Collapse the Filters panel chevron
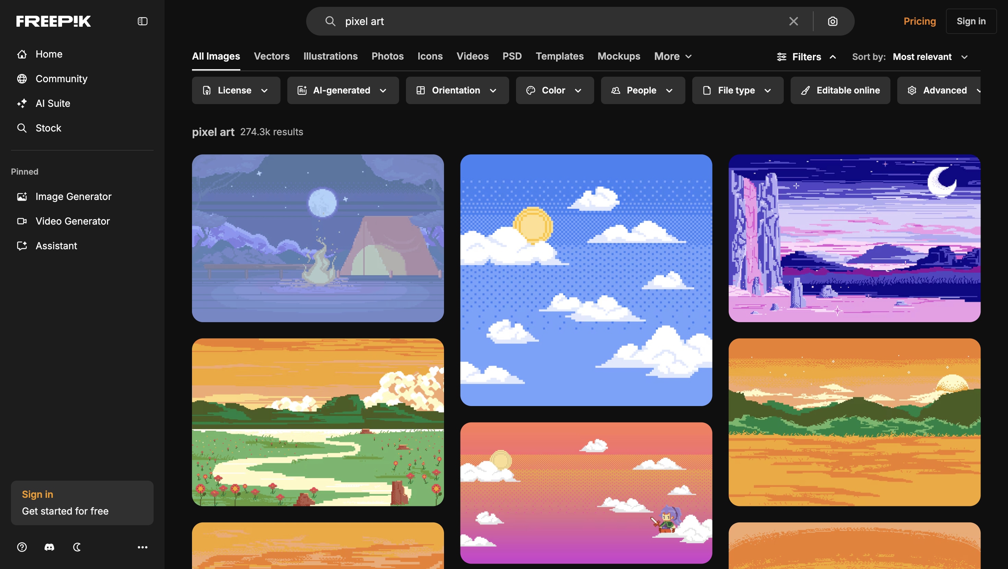This screenshot has width=1008, height=569. coord(833,57)
